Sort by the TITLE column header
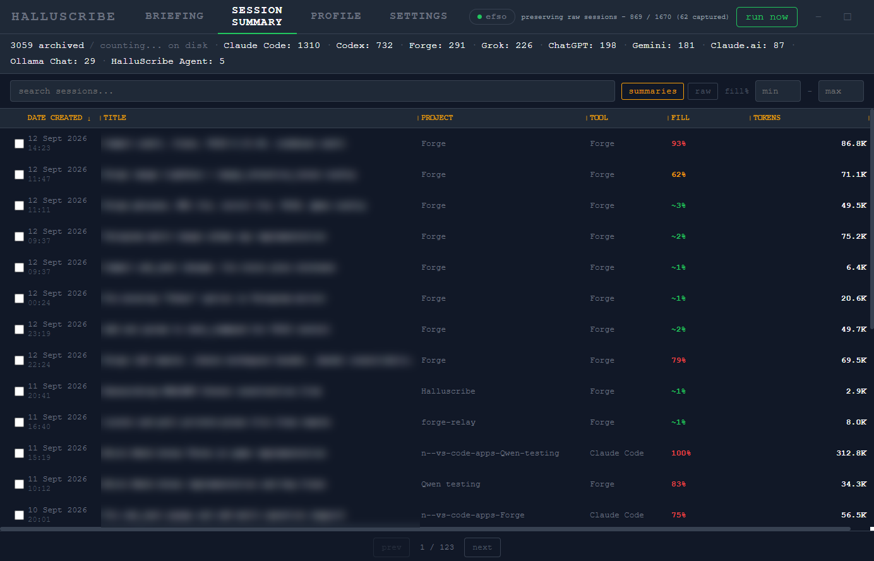The width and height of the screenshot is (874, 561). point(115,118)
